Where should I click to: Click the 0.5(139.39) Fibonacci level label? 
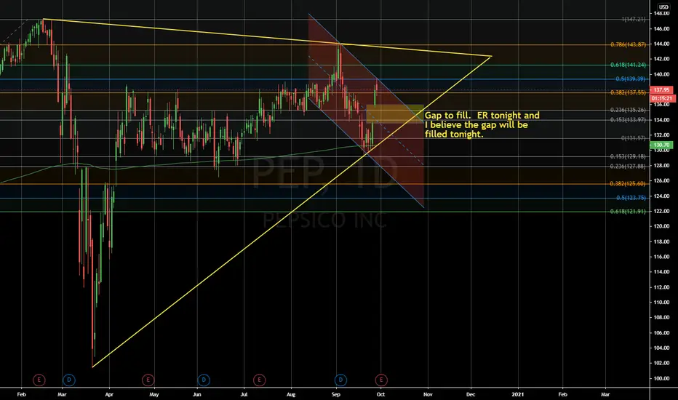click(x=631, y=79)
